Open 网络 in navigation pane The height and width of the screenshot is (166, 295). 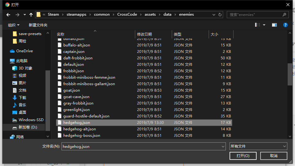click(x=17, y=137)
